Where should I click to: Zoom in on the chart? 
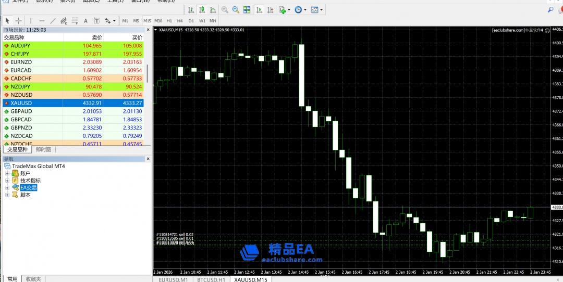pyautogui.click(x=225, y=9)
